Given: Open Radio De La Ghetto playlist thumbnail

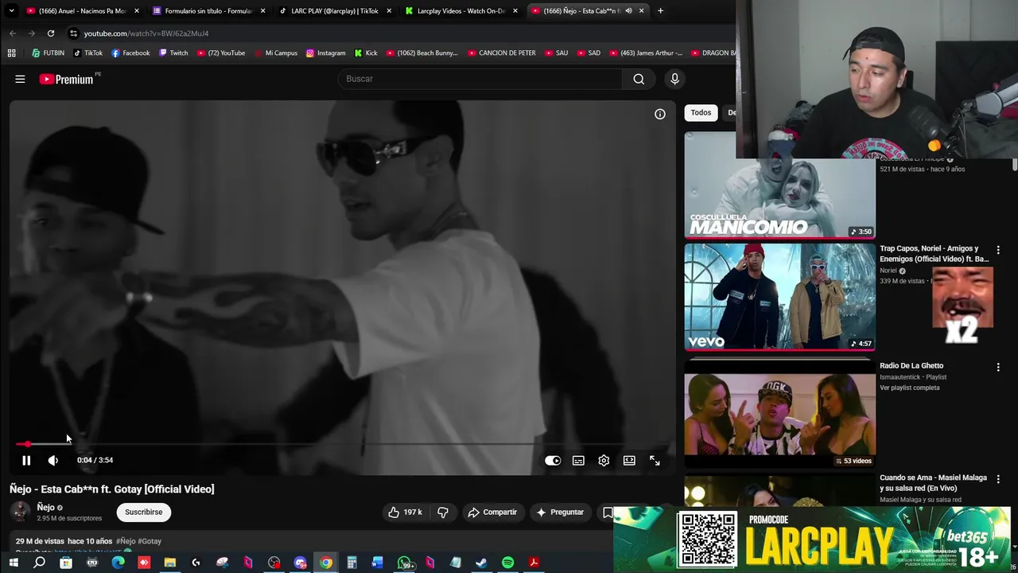Looking at the screenshot, I should pos(780,414).
